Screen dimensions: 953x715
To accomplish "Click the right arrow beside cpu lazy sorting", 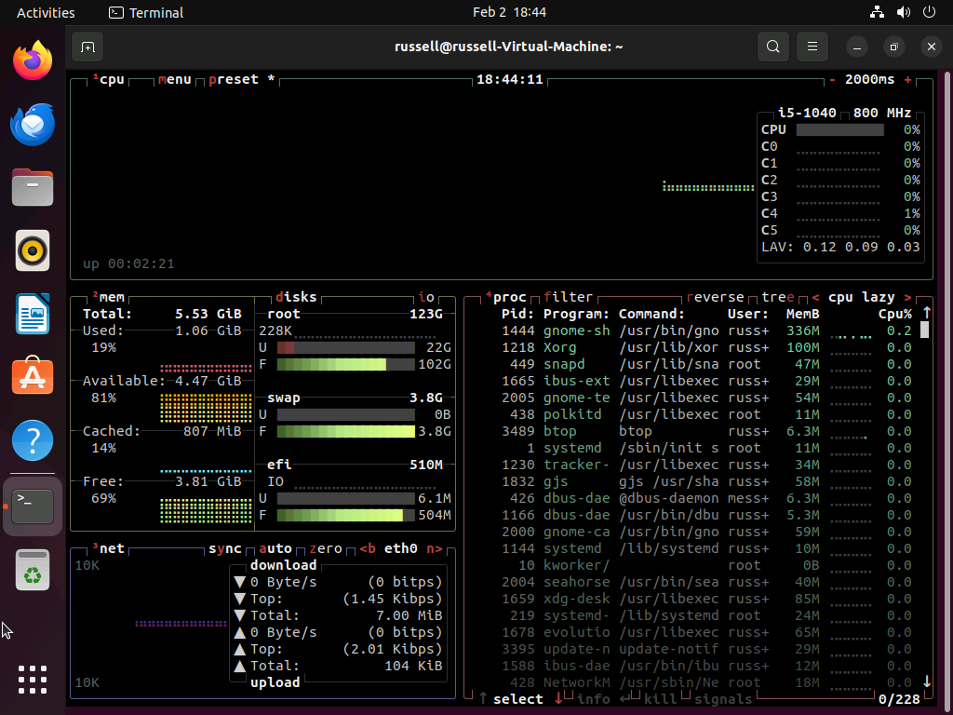I will tap(906, 296).
